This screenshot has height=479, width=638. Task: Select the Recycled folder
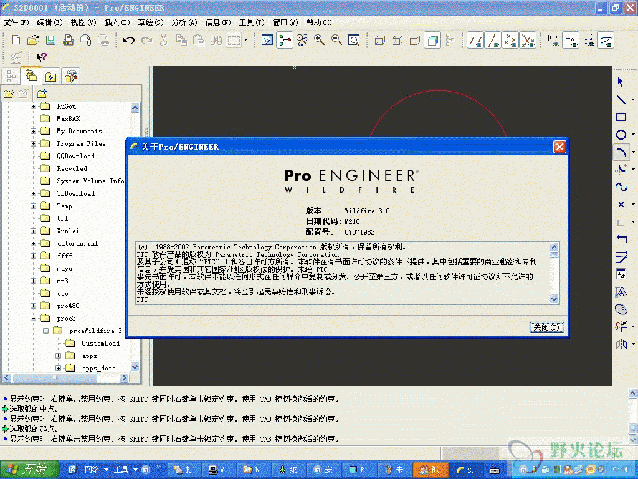click(72, 168)
